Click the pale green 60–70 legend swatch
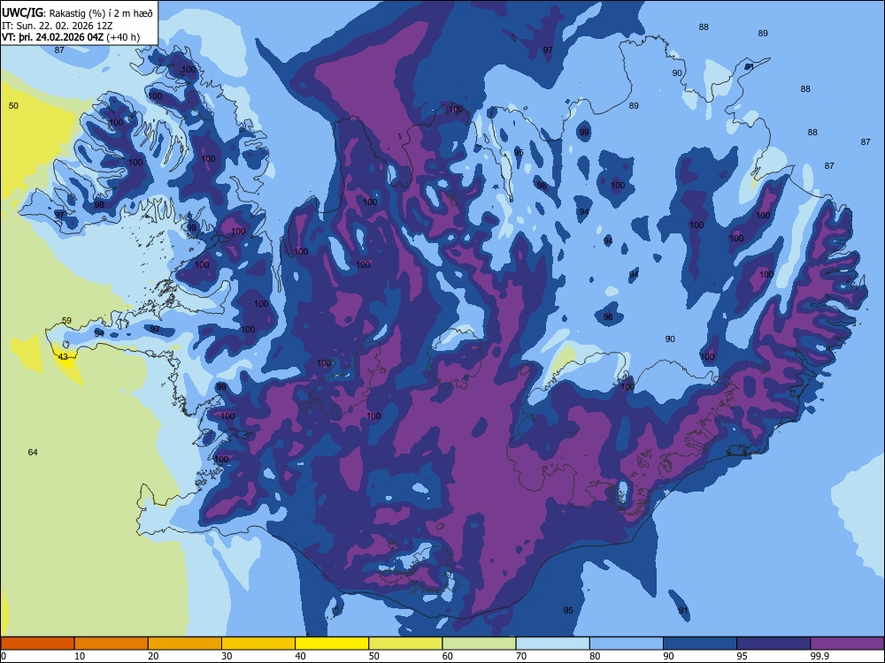The image size is (885, 663). (x=479, y=644)
